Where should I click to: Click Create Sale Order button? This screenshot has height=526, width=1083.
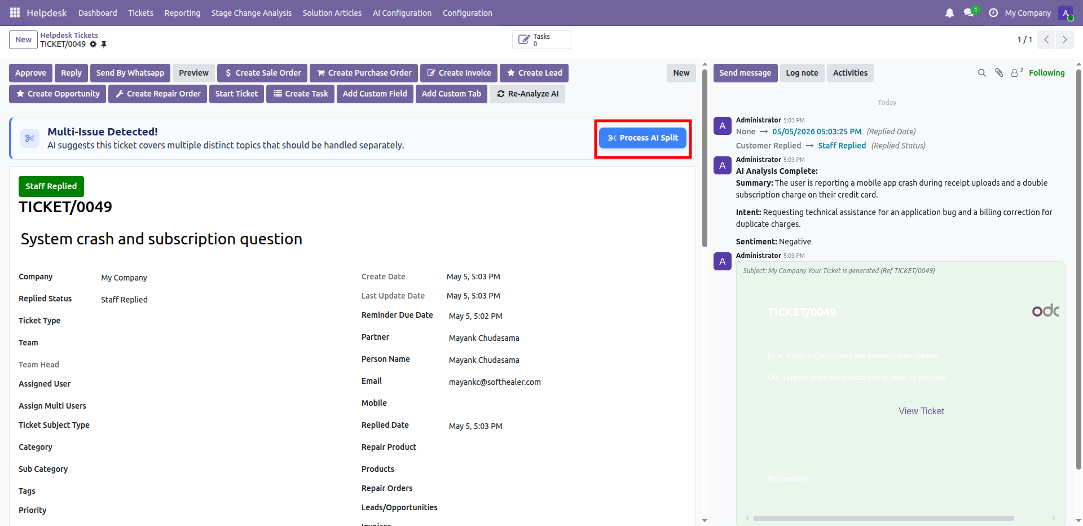[262, 73]
